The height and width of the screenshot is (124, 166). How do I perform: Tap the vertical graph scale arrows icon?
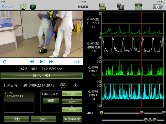139,7
